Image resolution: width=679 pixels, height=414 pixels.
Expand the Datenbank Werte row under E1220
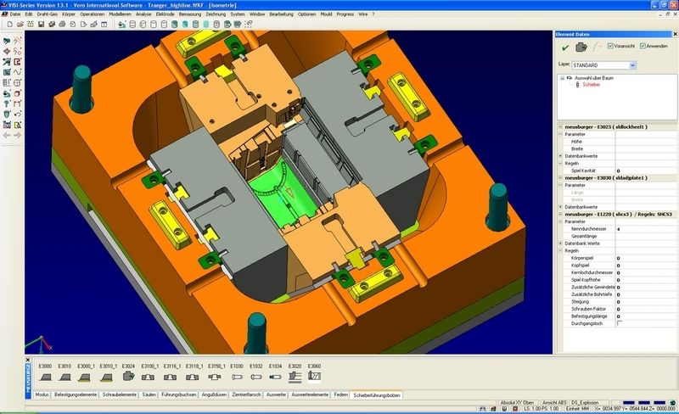(x=560, y=243)
